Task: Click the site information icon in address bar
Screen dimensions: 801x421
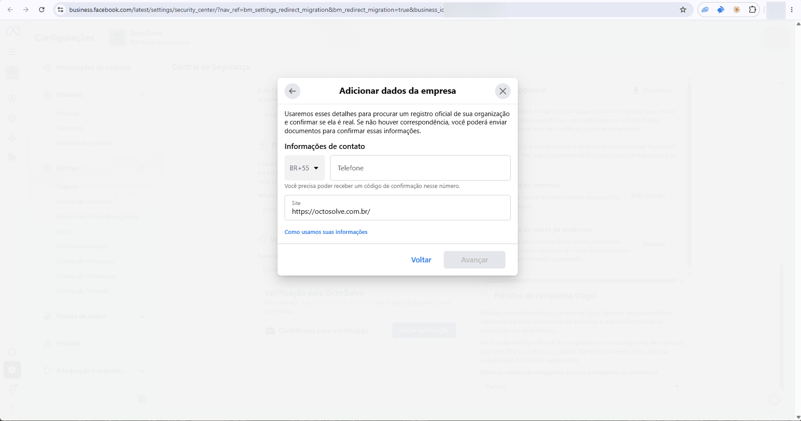Action: 61,10
